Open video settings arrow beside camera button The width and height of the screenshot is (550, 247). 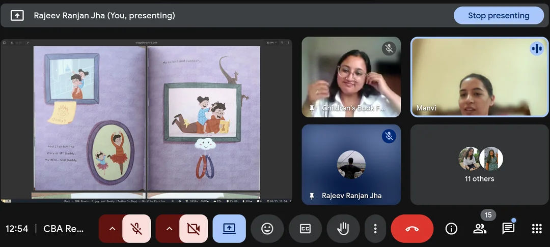point(169,229)
